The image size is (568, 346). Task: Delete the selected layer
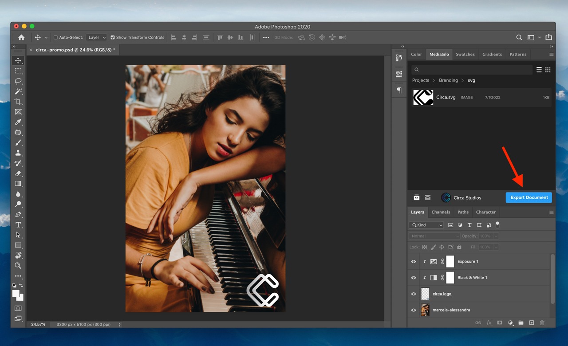tap(542, 322)
